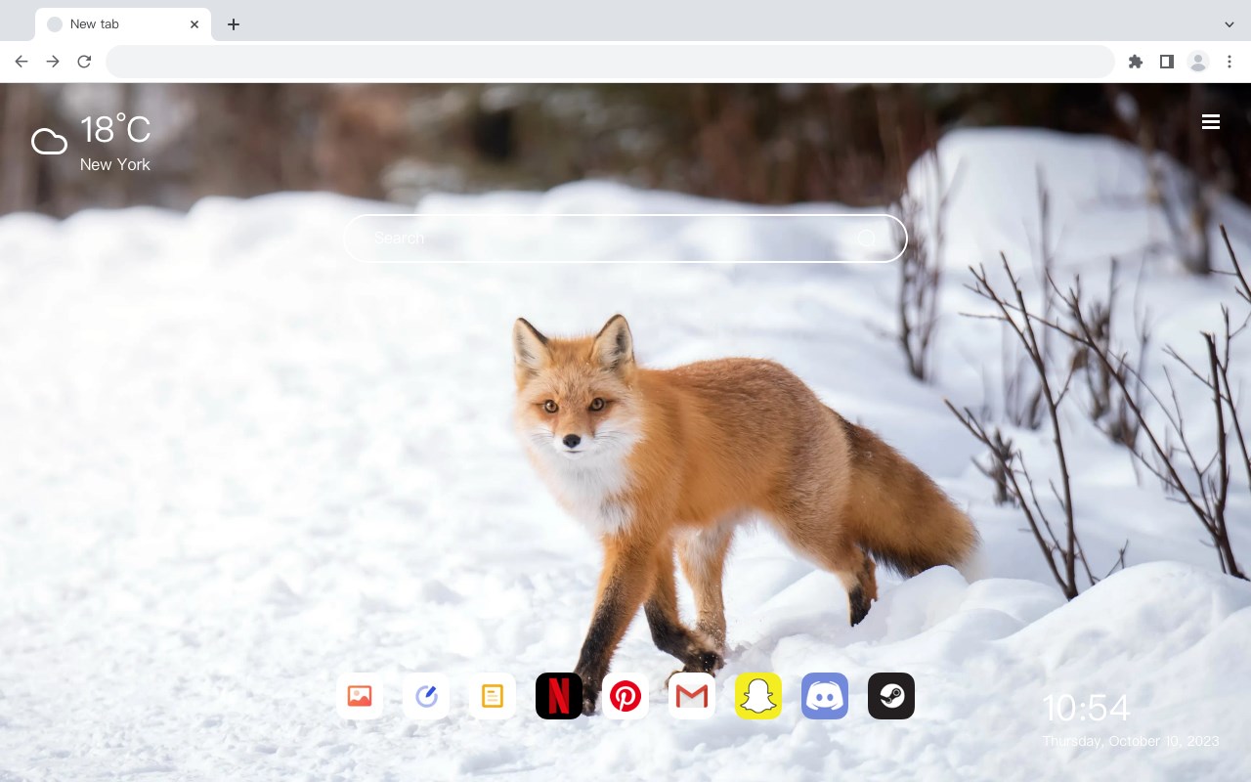Select the New tab tab
Screen dimensions: 1251x782
[x=123, y=24]
